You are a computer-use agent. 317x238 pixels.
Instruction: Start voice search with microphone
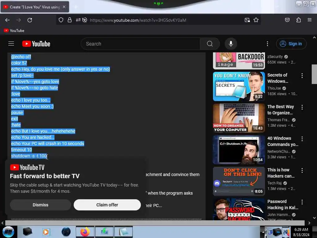(231, 44)
